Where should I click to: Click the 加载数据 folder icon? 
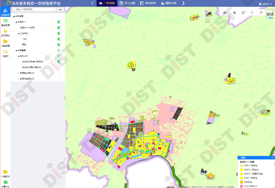point(5,42)
